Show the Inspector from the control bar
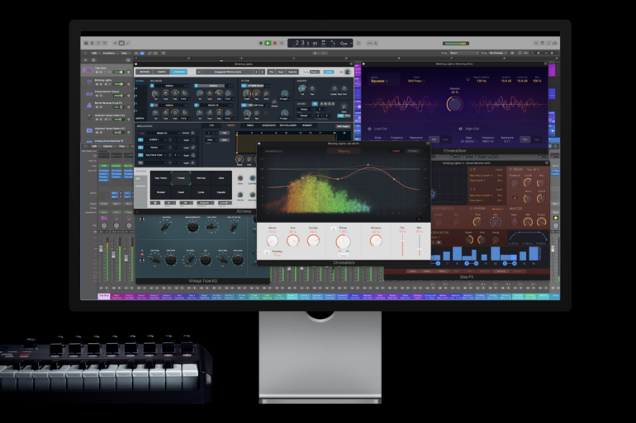The height and width of the screenshot is (423, 636). click(x=92, y=43)
